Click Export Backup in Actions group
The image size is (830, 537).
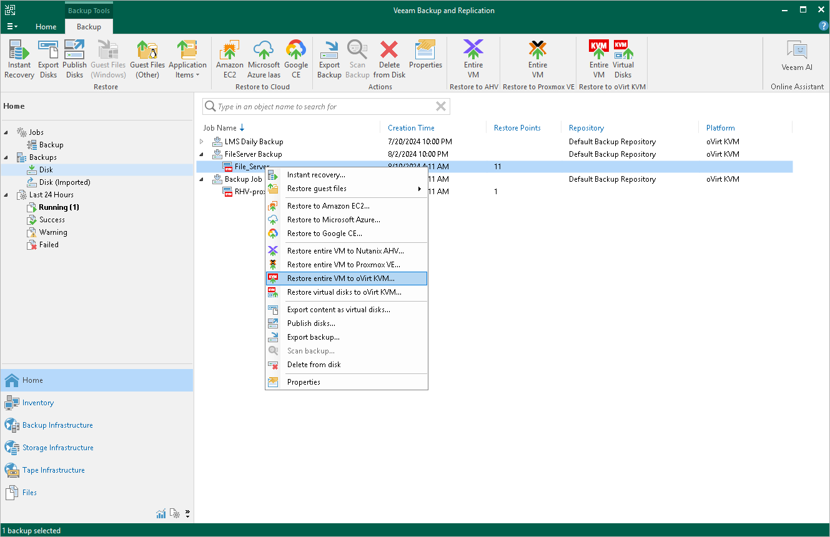[x=329, y=59]
